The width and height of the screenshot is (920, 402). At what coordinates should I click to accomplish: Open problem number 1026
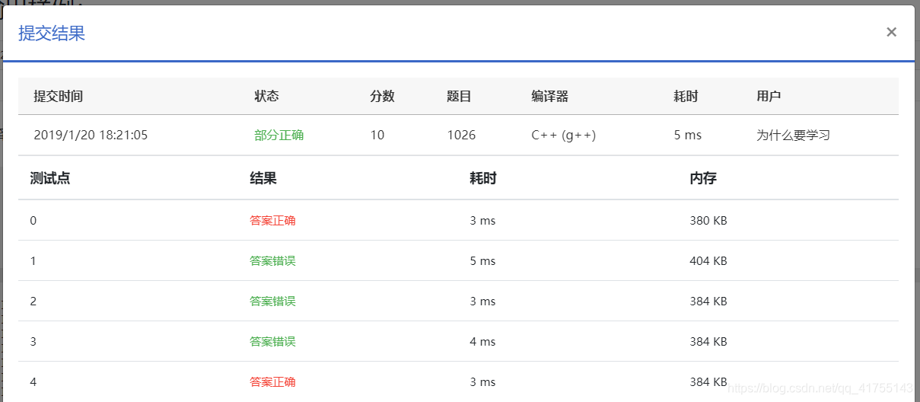(x=461, y=136)
